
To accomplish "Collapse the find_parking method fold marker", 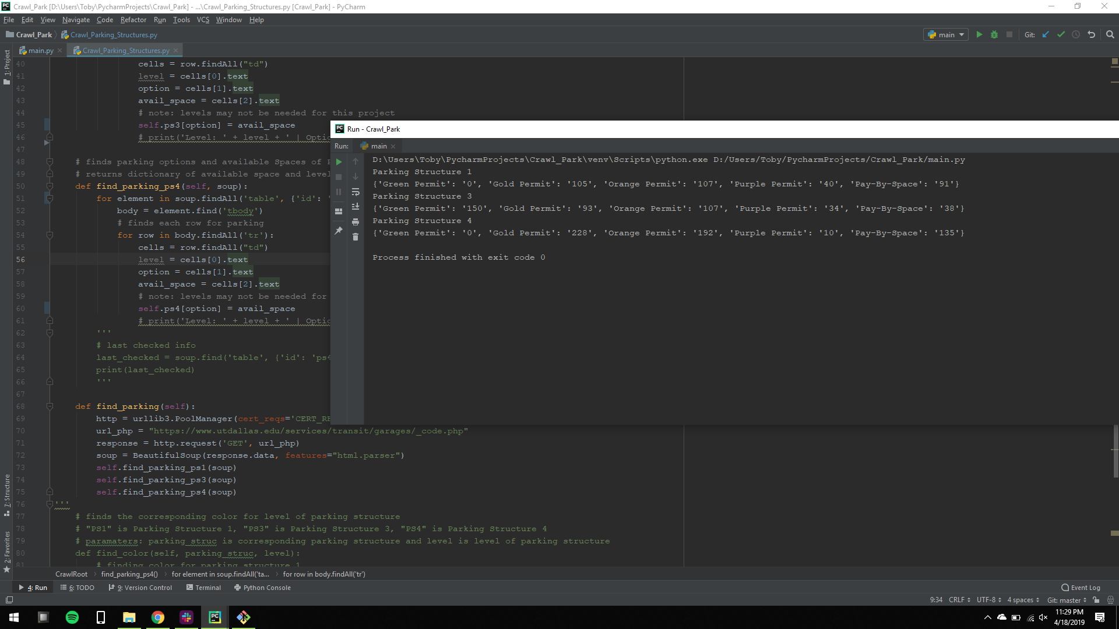I will 50,407.
